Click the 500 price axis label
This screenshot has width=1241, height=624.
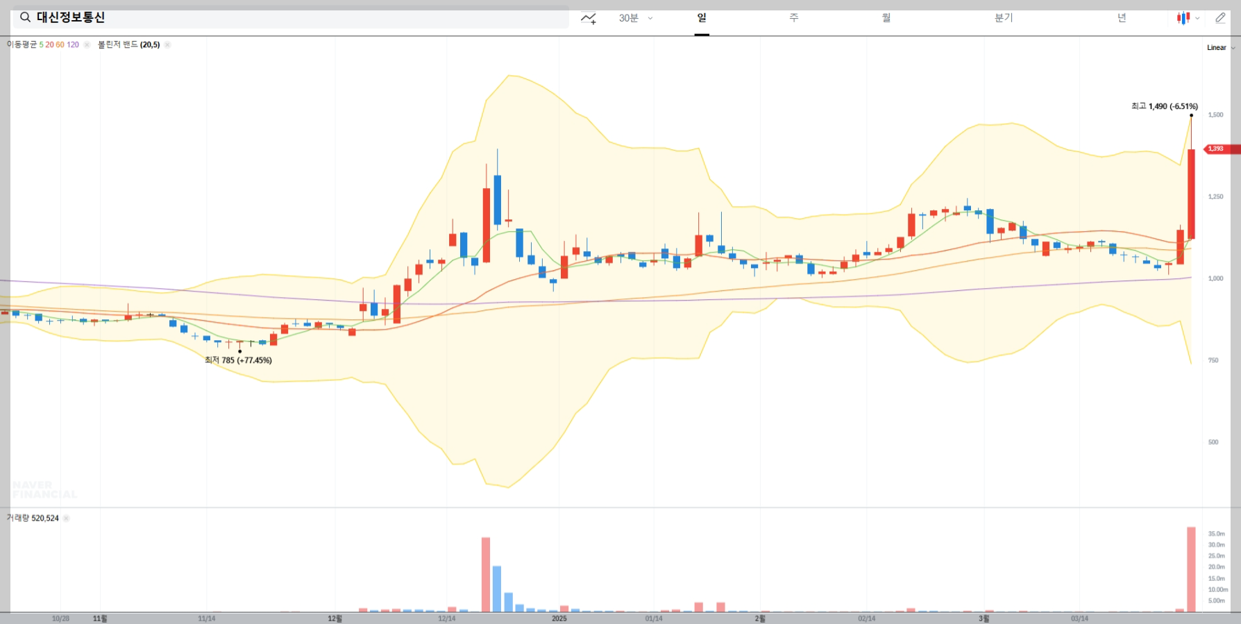pyautogui.click(x=1213, y=442)
